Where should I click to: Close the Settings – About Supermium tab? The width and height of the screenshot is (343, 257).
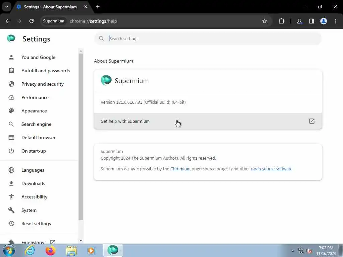tap(86, 7)
